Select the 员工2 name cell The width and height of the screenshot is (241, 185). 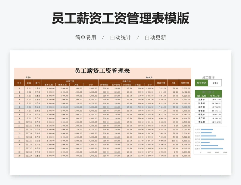tap(29, 92)
